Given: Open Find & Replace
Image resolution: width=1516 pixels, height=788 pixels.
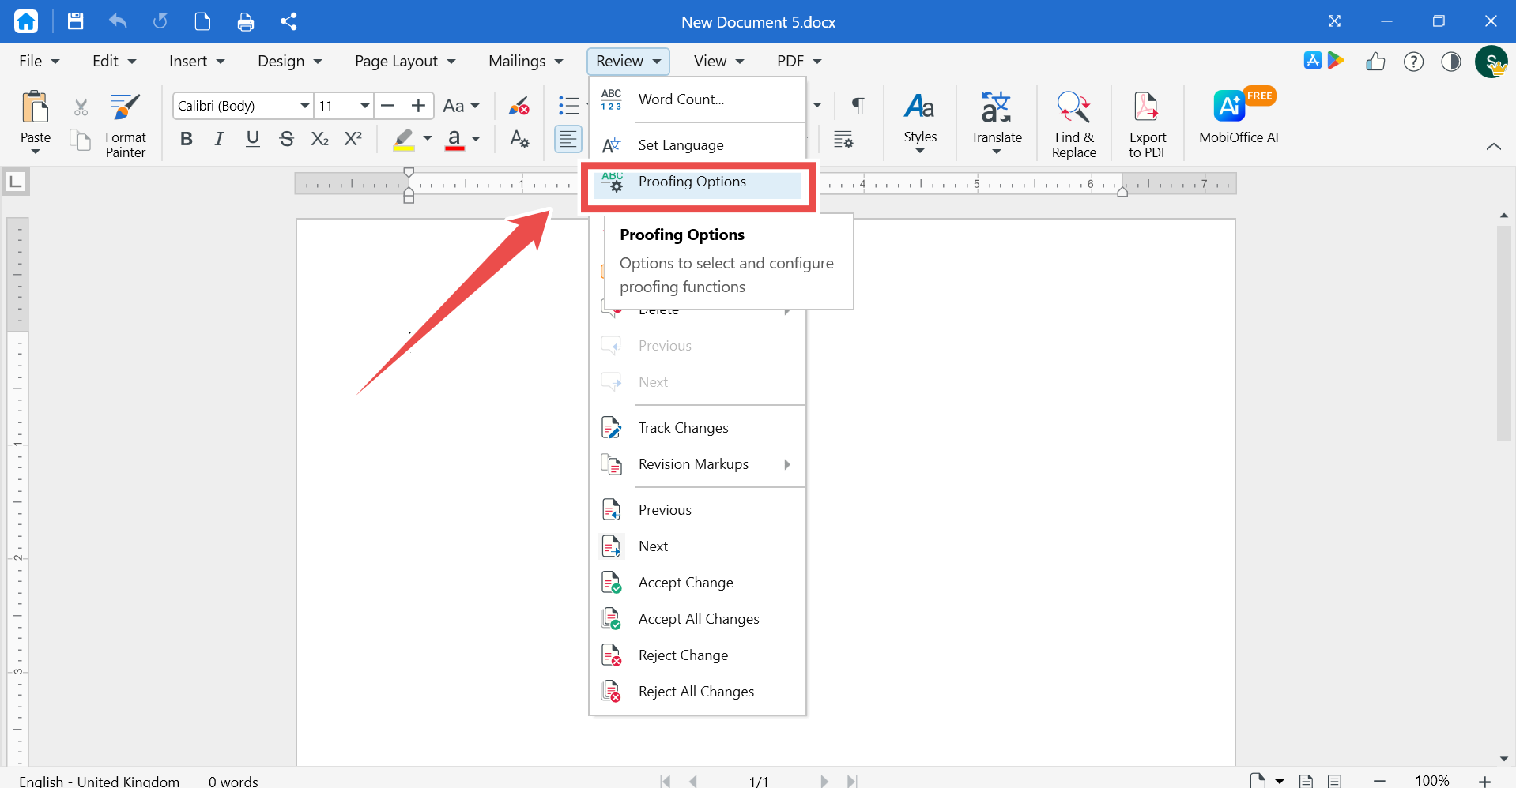Looking at the screenshot, I should (1074, 125).
